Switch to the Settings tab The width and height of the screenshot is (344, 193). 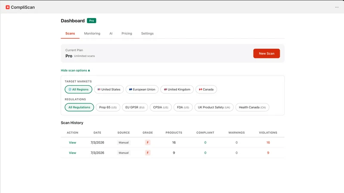click(x=147, y=33)
